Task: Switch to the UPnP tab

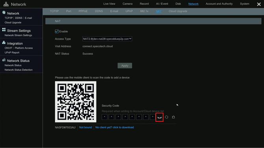Action: click(x=129, y=11)
